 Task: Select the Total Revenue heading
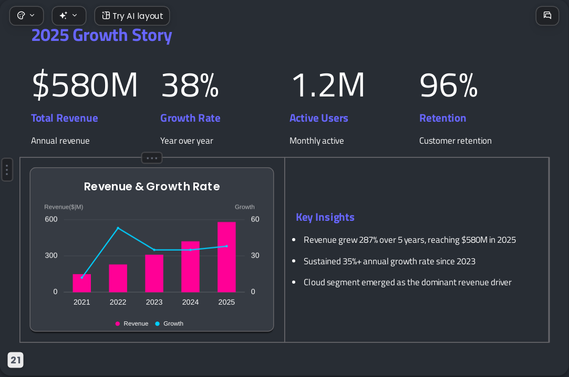[x=65, y=118]
